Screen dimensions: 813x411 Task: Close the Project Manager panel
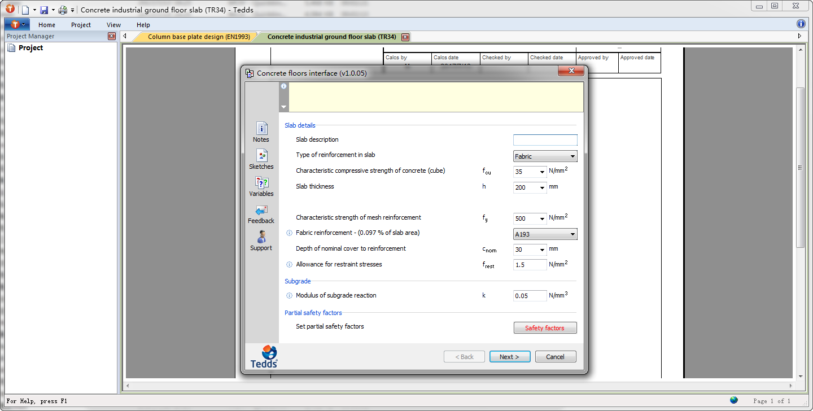pyautogui.click(x=112, y=36)
